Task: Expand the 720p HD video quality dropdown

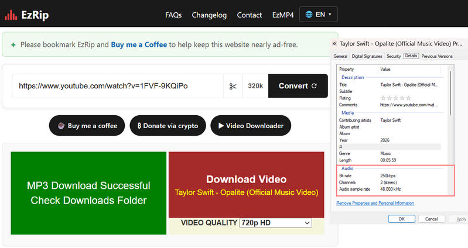Action: (275, 223)
